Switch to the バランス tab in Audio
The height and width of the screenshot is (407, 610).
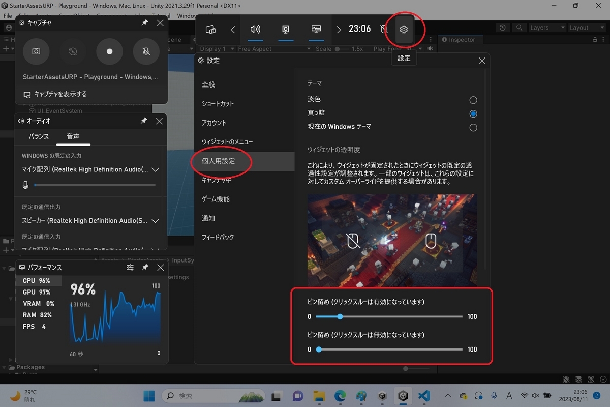[x=39, y=136]
